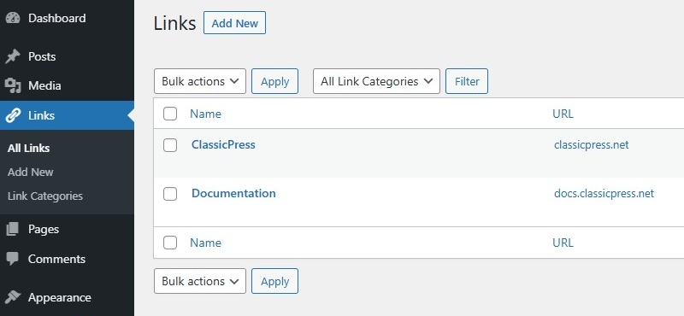Image resolution: width=684 pixels, height=316 pixels.
Task: Click the Add New button beside Links heading
Action: click(234, 23)
